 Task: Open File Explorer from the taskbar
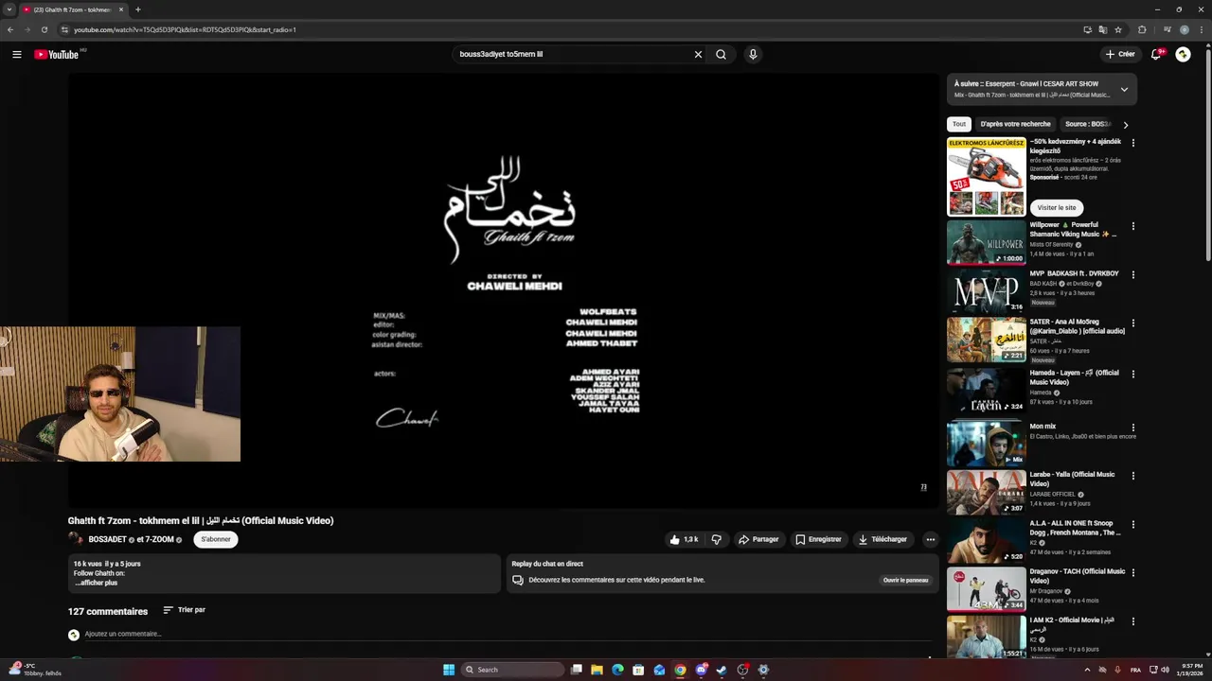597,670
